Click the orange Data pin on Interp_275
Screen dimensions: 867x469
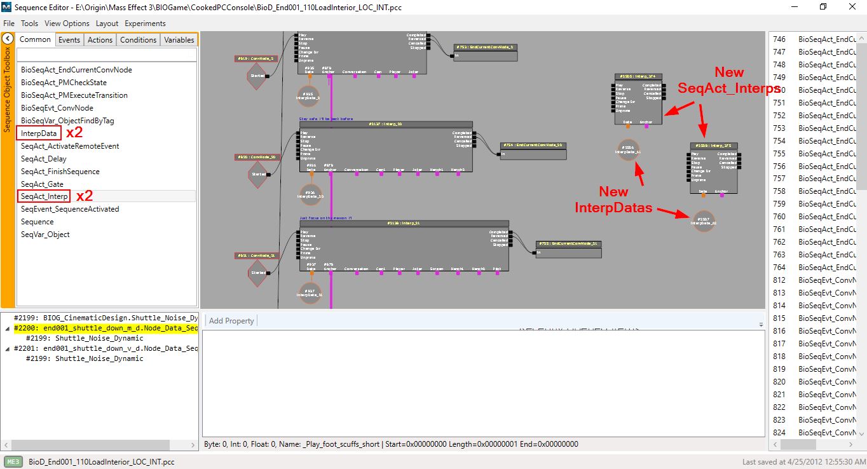coord(702,195)
